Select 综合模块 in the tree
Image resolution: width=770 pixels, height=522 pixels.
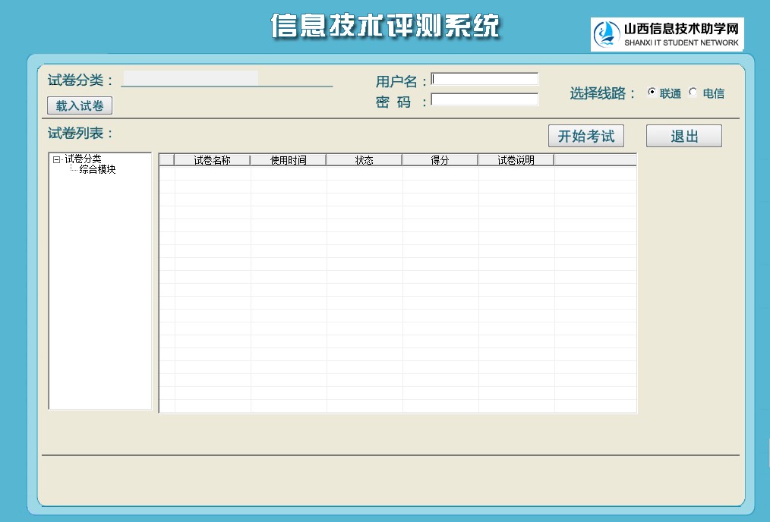[98, 170]
